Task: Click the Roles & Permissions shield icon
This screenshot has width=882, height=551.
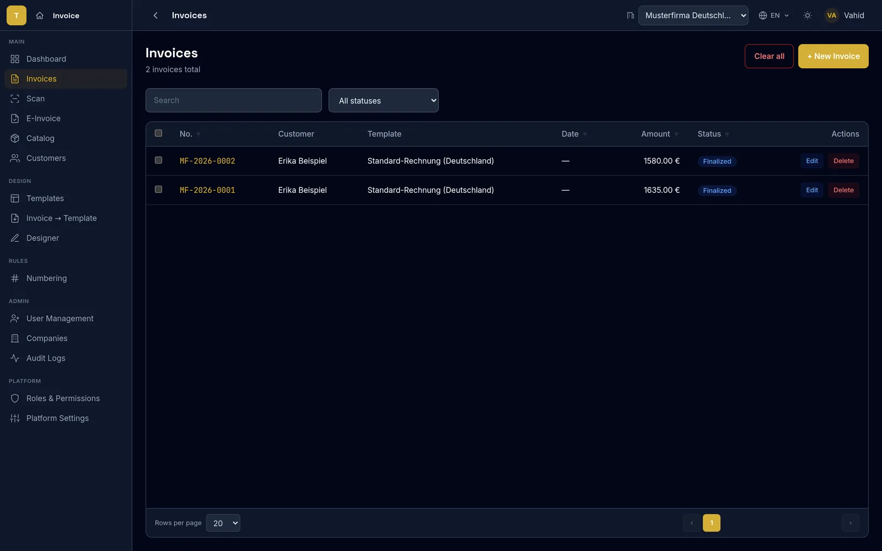Action: (x=15, y=398)
